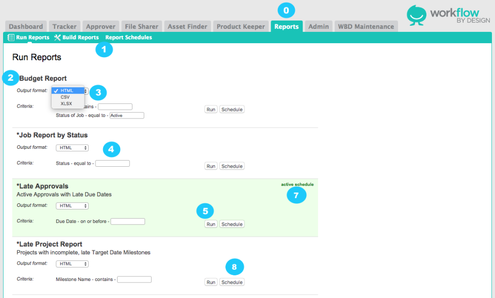Click the Status of Job field containing Active
Screen dimensions: 495x298
[x=126, y=115]
